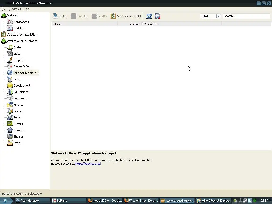Select the Science flask icon

point(10,111)
